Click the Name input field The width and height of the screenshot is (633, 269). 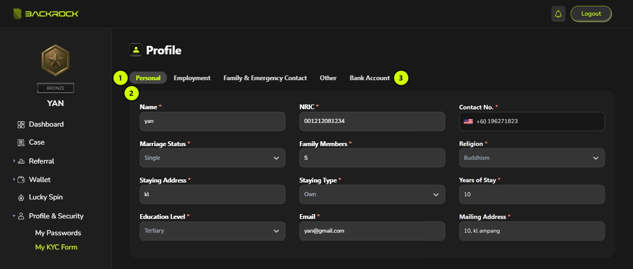click(x=213, y=121)
